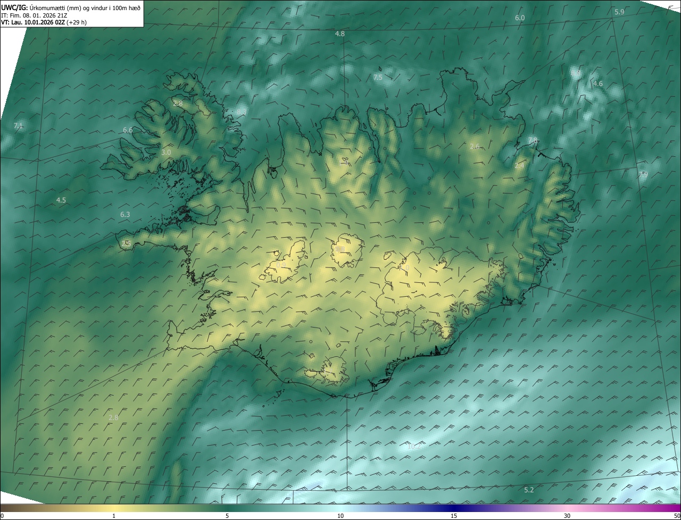Click the colour scale tick label 15
This screenshot has width=681, height=520.
pos(454,516)
